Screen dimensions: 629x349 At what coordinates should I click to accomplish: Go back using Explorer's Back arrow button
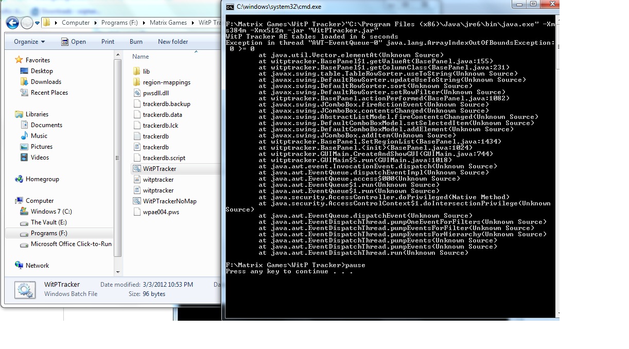click(12, 23)
